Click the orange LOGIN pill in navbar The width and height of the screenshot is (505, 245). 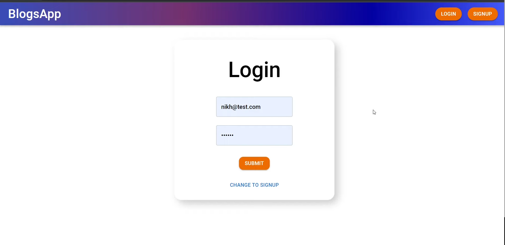448,14
